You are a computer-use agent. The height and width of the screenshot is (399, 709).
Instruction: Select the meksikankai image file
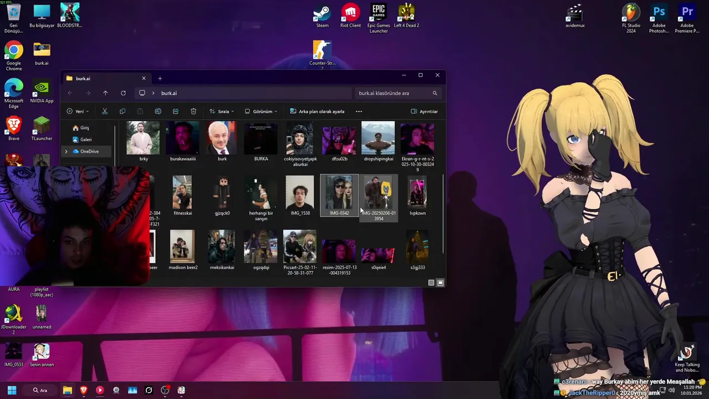[222, 250]
